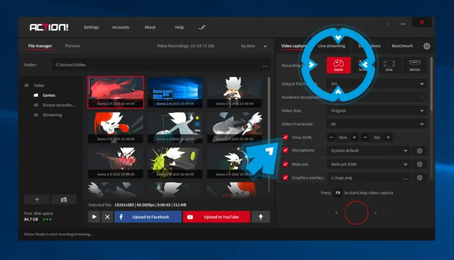The width and height of the screenshot is (454, 260).
Task: Click the Action! logo
Action: pos(49,27)
